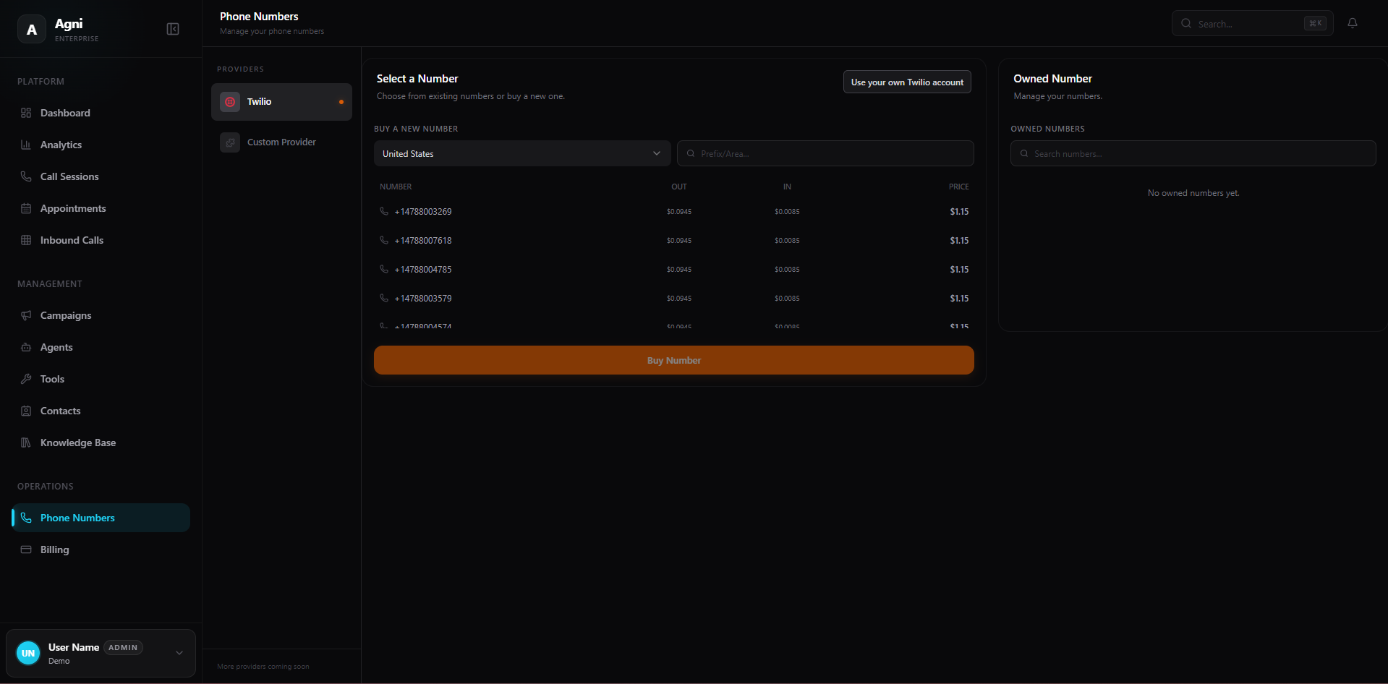Screen dimensions: 1388x684
Task: Select the +14788004785 number row
Action: pyautogui.click(x=673, y=270)
